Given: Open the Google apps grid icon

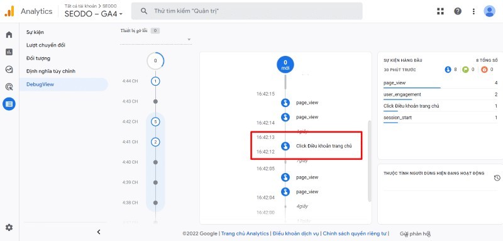Looking at the screenshot, I should [x=441, y=11].
